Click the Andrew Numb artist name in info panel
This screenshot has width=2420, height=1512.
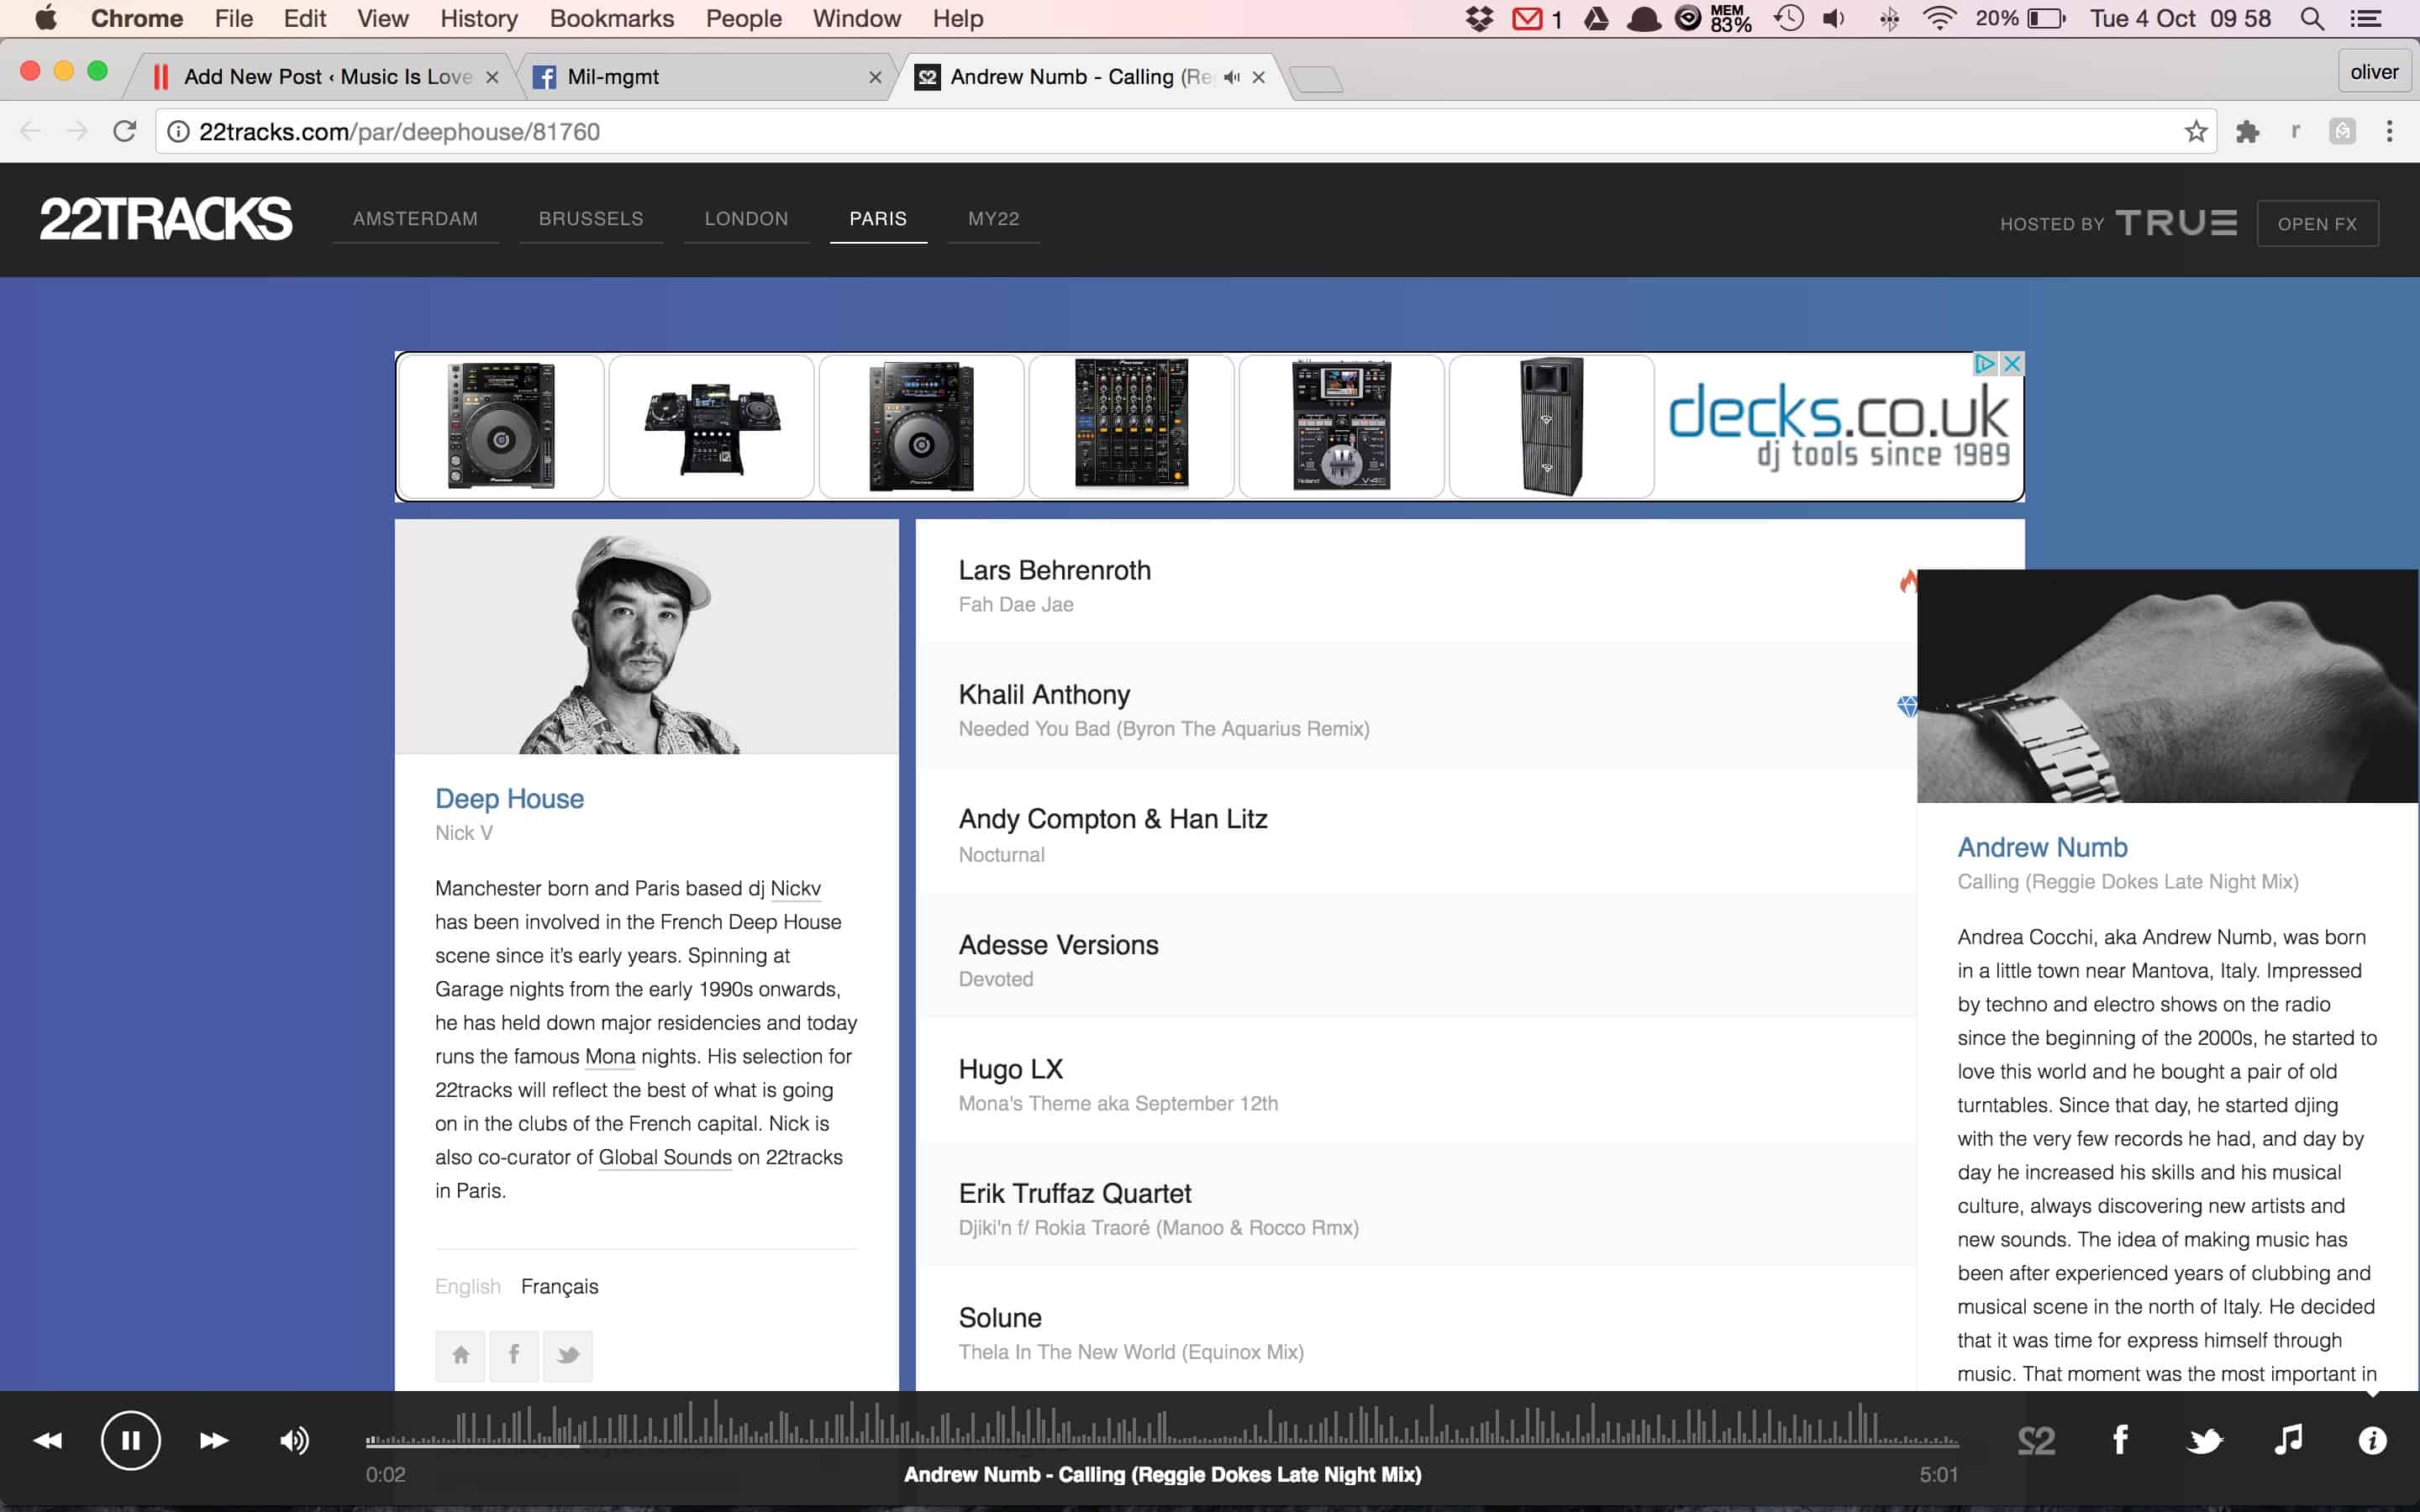2042,847
